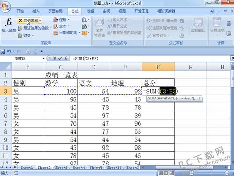Open the Watch Window
This screenshot has height=176, width=234.
198,25
